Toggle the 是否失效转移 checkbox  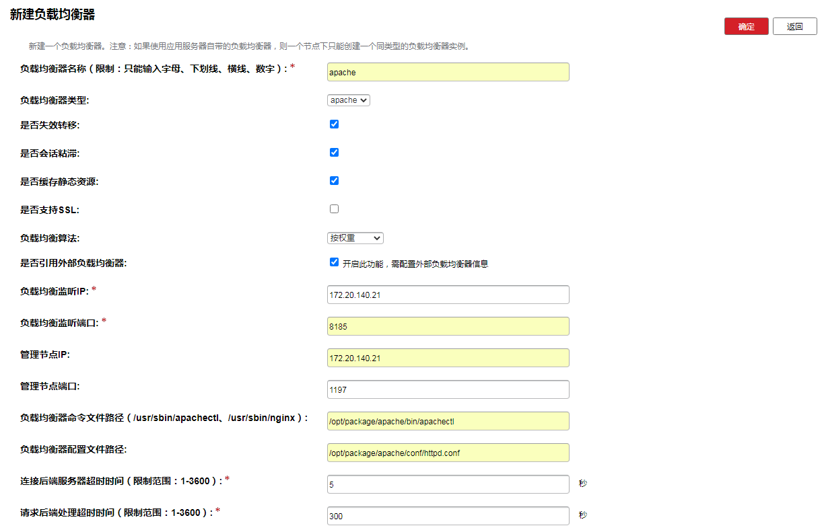click(x=334, y=124)
